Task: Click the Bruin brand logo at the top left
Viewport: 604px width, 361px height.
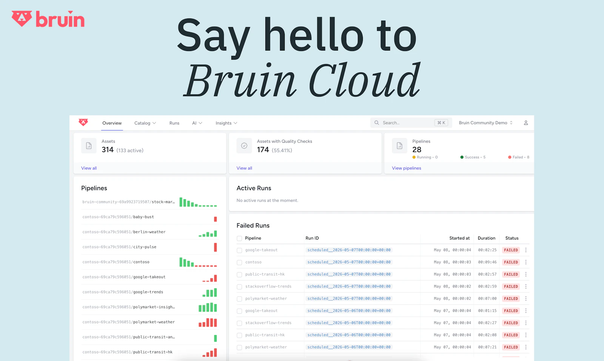Action: [48, 19]
